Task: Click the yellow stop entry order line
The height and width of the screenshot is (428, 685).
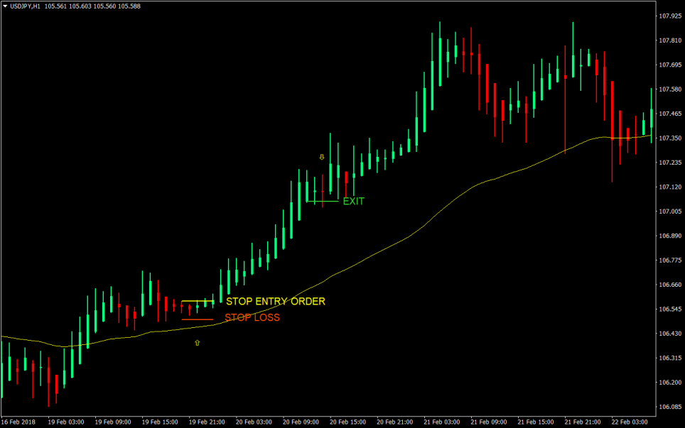Action: point(198,301)
